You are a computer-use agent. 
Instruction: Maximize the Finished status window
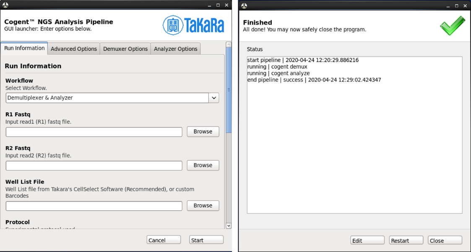coord(457,6)
